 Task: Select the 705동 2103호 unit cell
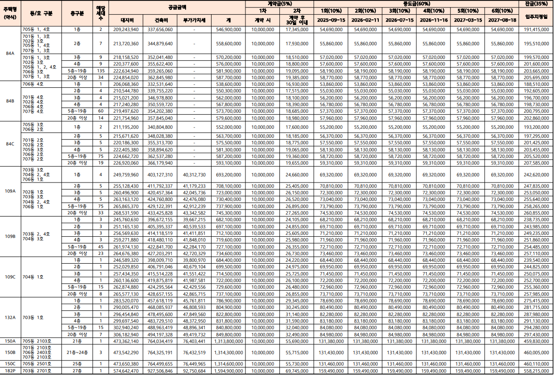pyautogui.click(x=41, y=341)
